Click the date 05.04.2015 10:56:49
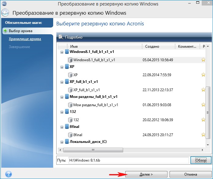 158,60
